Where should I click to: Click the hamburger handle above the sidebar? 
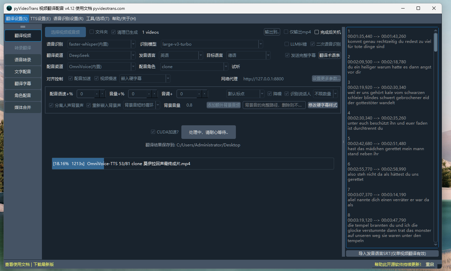point(23,27)
